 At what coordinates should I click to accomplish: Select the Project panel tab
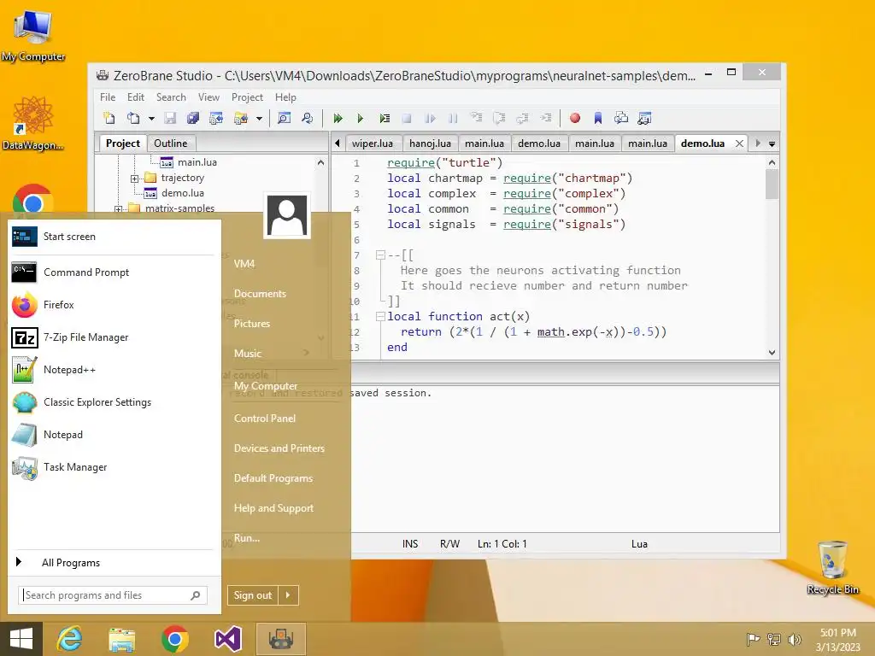click(123, 143)
